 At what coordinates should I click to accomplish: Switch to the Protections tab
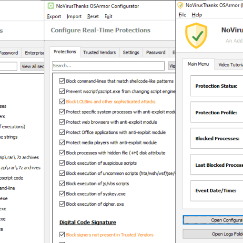65,52
